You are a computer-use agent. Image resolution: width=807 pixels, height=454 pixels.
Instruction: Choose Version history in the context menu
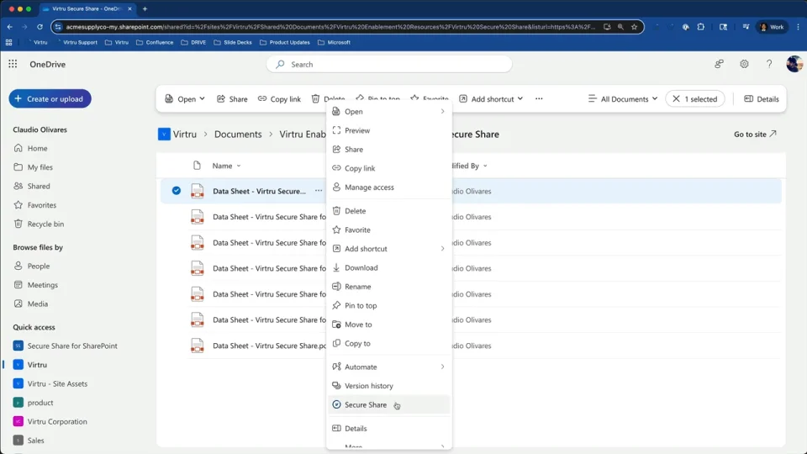368,386
